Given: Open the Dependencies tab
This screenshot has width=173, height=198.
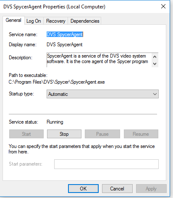Looking at the screenshot, I should point(85,21).
